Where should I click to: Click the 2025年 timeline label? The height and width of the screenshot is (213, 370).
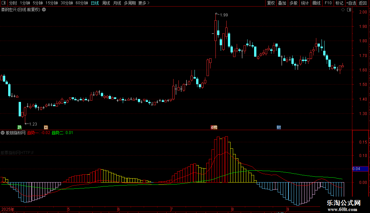tap(8, 209)
